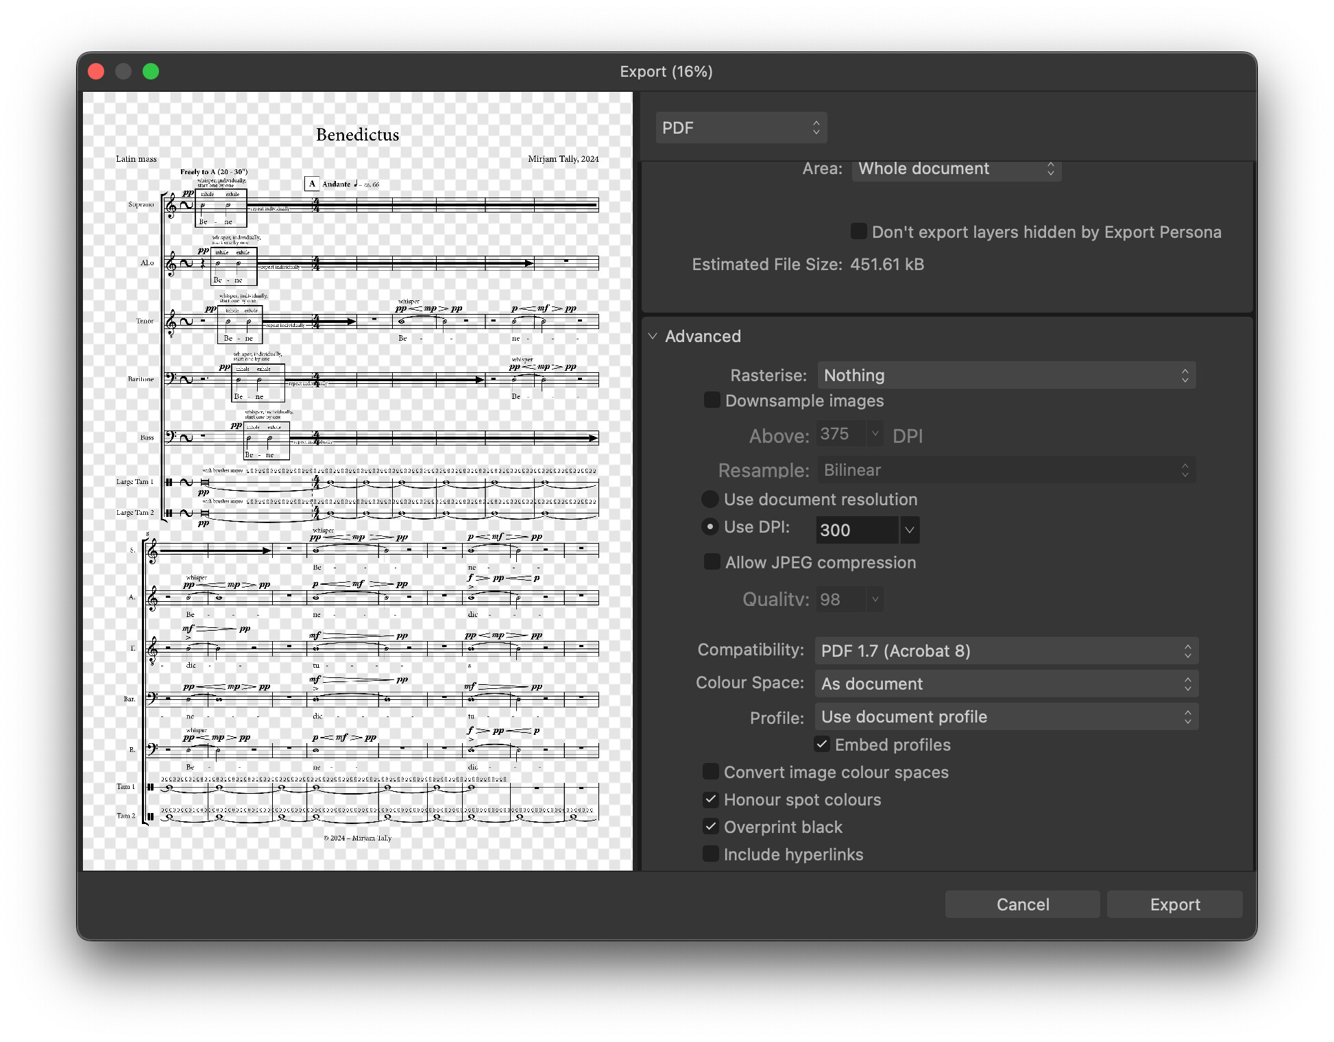Enable Downsample images checkbox
Viewport: 1334px width, 1042px height.
712,400
